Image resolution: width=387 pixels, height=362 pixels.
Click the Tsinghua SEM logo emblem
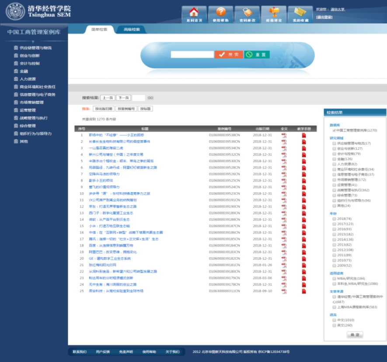pyautogui.click(x=15, y=11)
